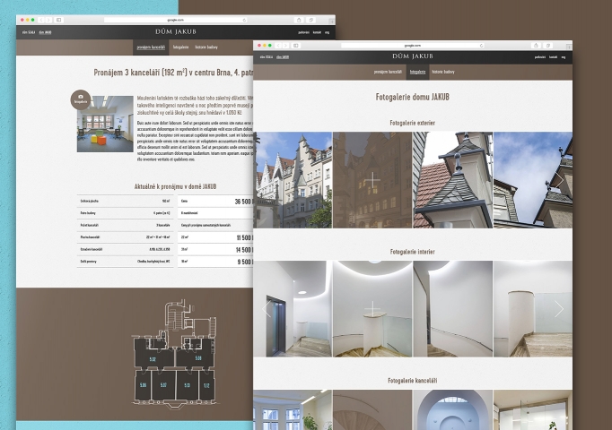The width and height of the screenshot is (612, 430).
Task: Click the Aktuálně k pronájmu v domě JAKUB heading
Action: [175, 186]
